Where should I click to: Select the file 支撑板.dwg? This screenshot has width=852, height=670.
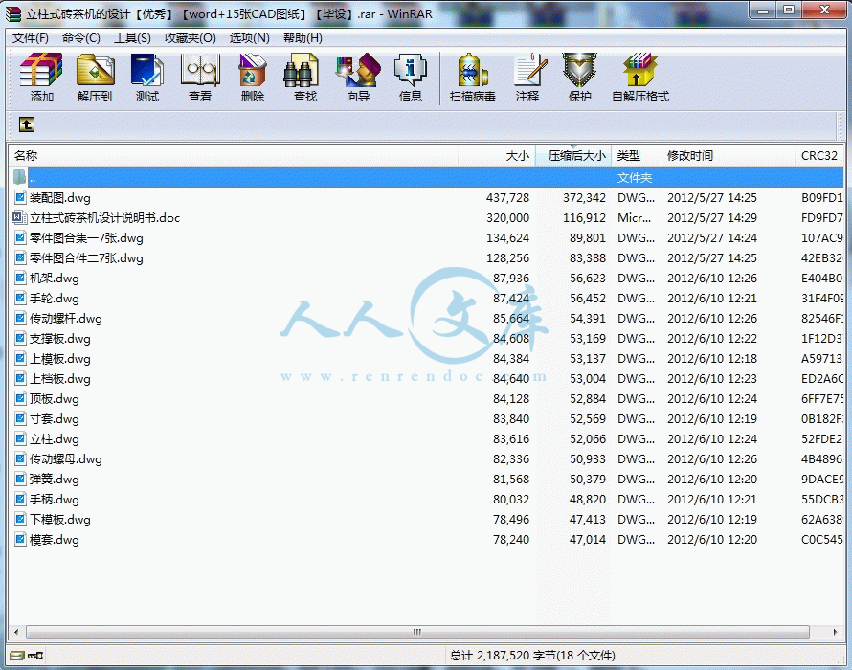[x=59, y=339]
